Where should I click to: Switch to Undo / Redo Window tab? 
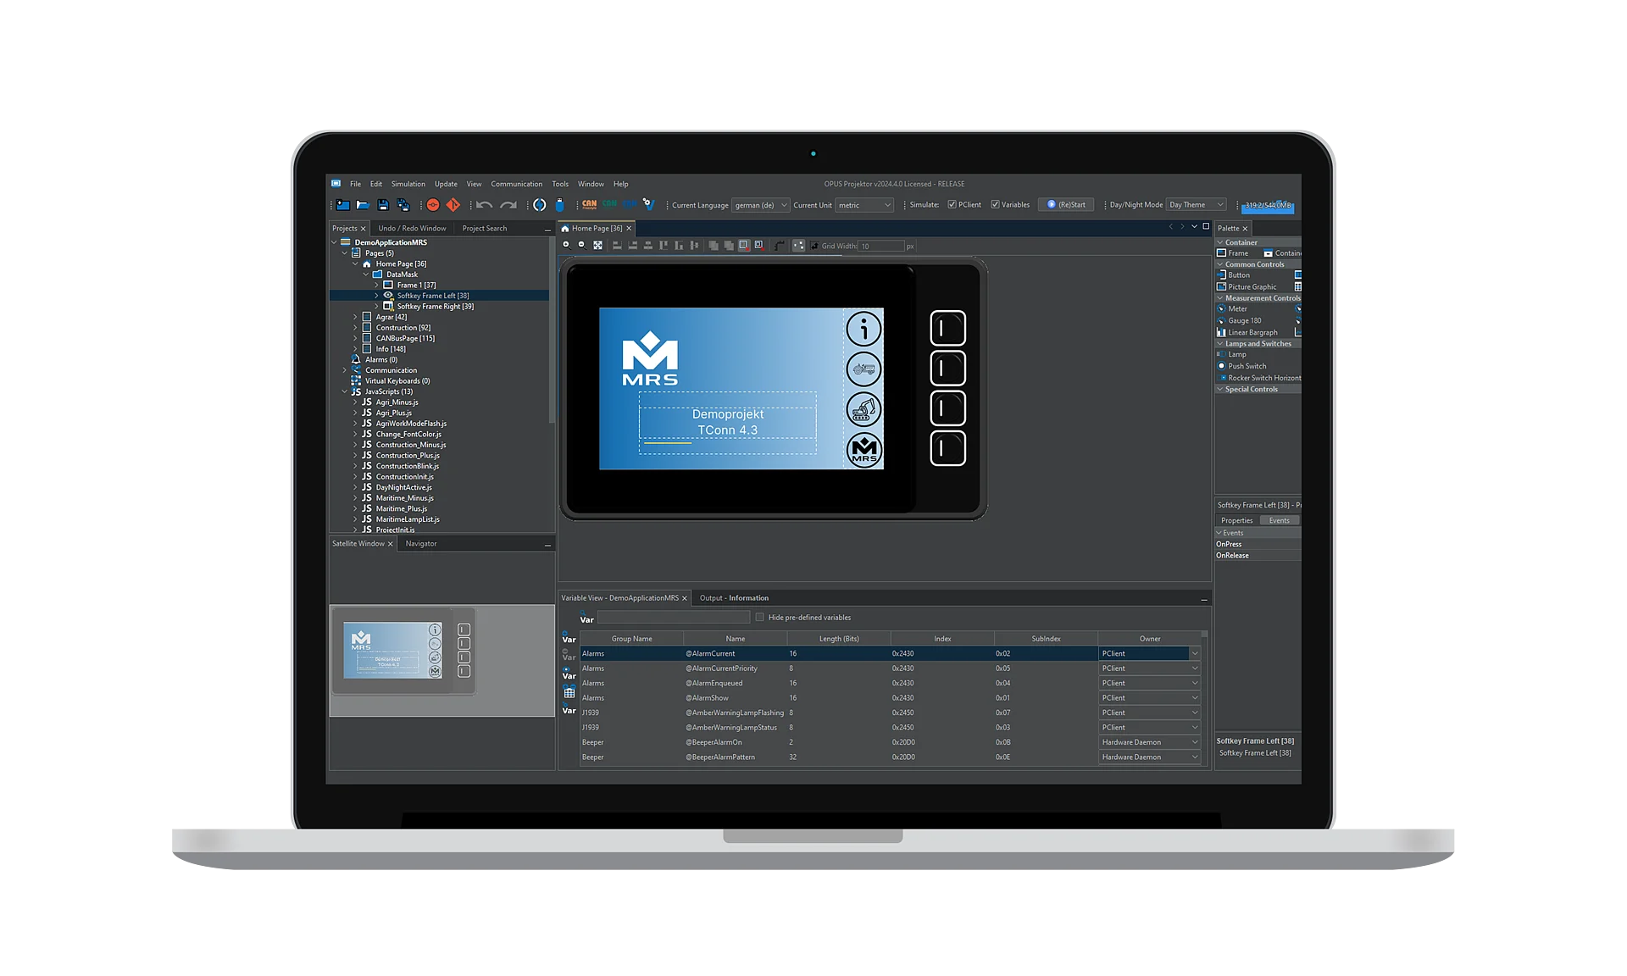click(412, 229)
